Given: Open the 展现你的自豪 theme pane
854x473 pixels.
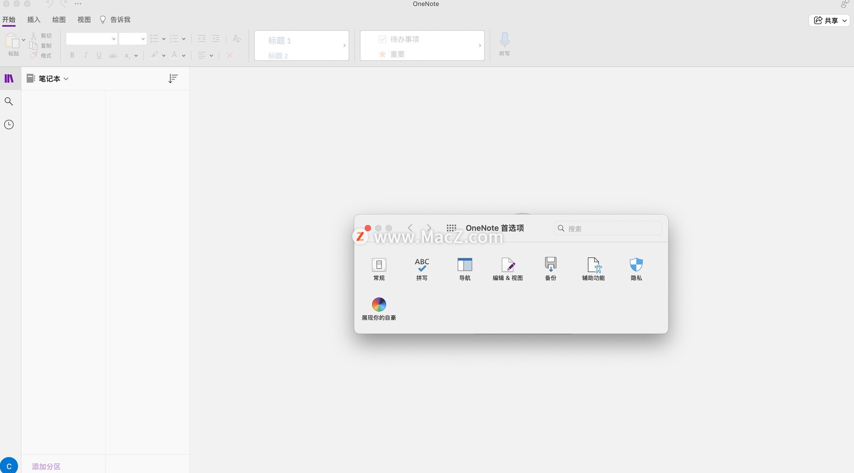Looking at the screenshot, I should (x=379, y=309).
